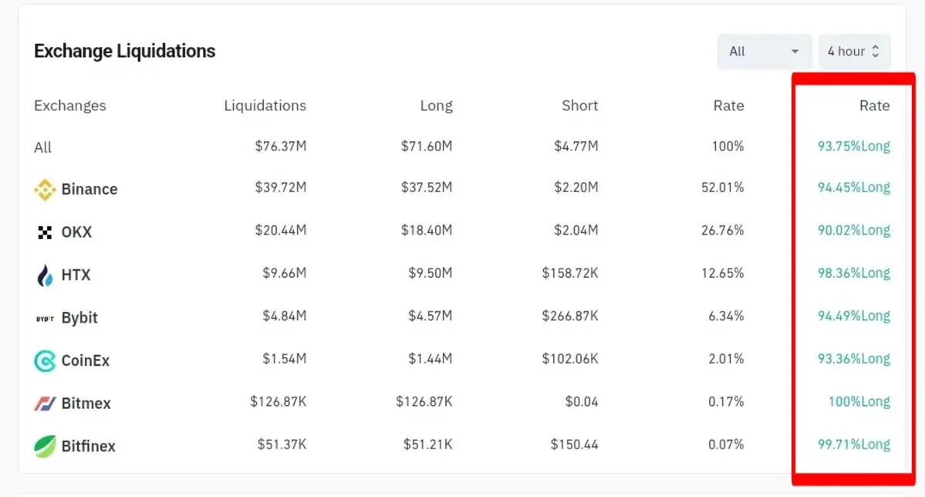Click the HTX flame logo icon

[45, 276]
